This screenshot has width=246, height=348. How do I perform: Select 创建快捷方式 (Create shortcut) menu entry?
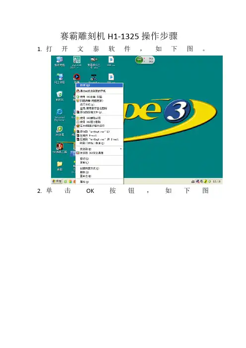[x=89, y=169]
